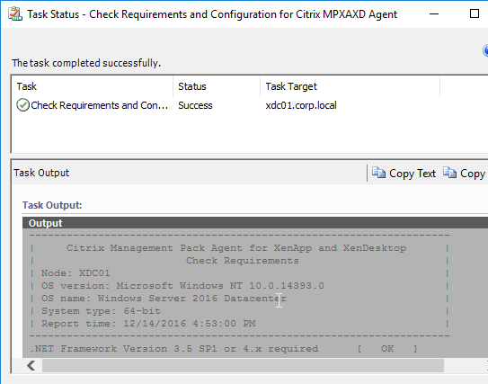Click the System type: 64-bit line

[101, 311]
